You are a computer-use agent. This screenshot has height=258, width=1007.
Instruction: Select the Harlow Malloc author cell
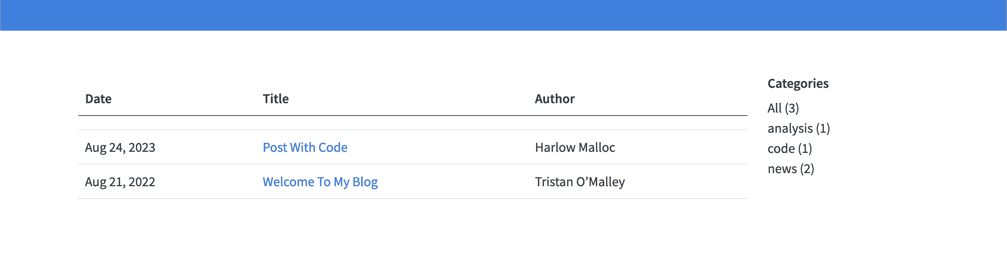(575, 148)
